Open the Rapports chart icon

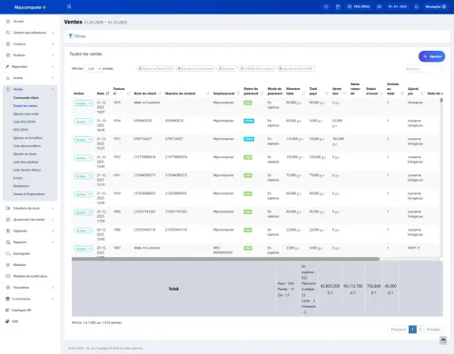pyautogui.click(x=8, y=242)
